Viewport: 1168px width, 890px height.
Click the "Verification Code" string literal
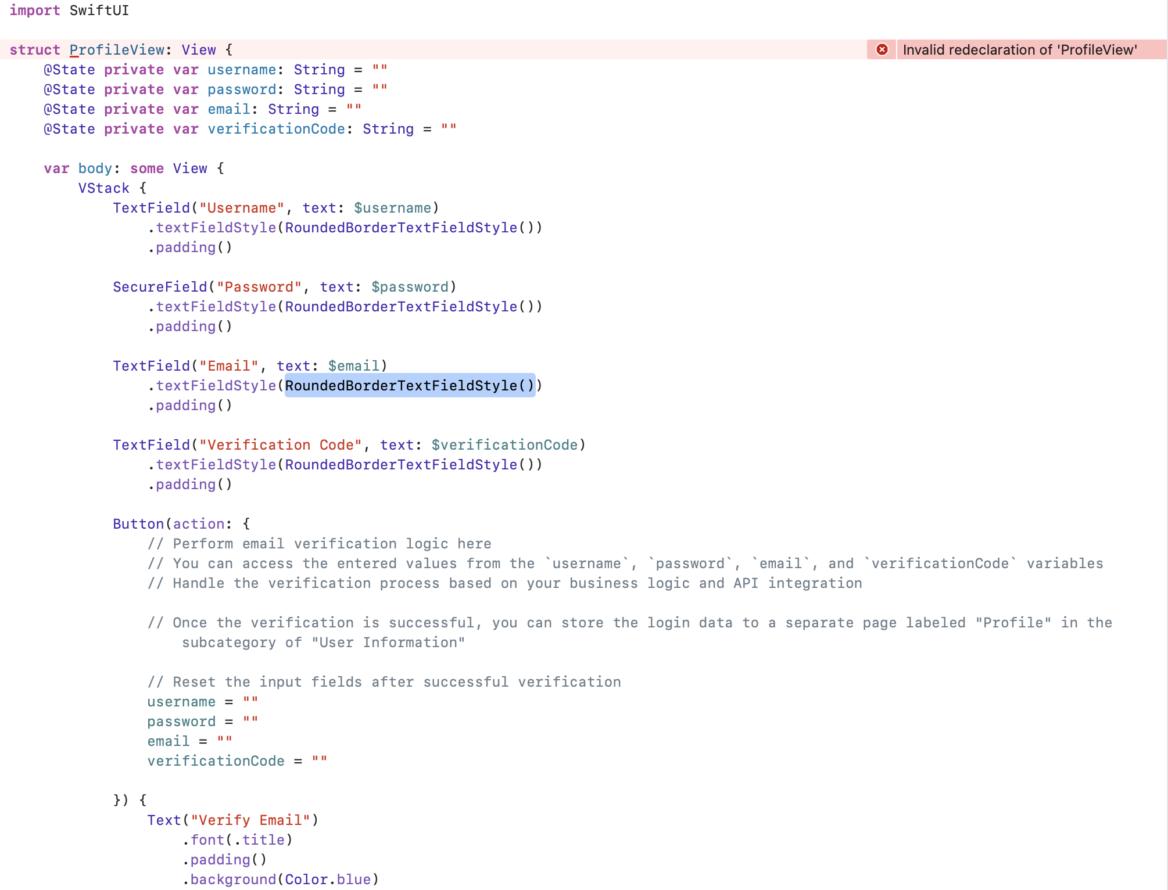pos(280,445)
